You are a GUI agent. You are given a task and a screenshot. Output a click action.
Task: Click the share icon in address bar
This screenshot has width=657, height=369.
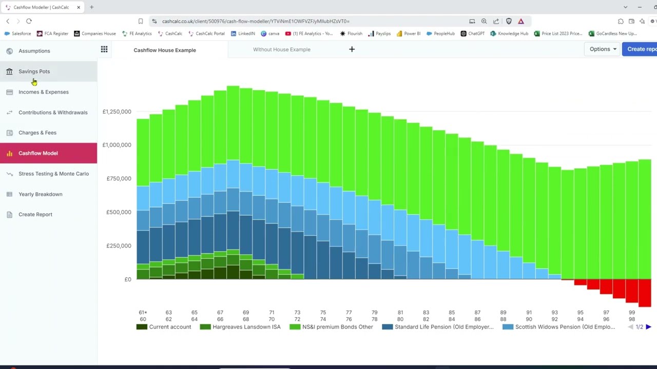496,21
